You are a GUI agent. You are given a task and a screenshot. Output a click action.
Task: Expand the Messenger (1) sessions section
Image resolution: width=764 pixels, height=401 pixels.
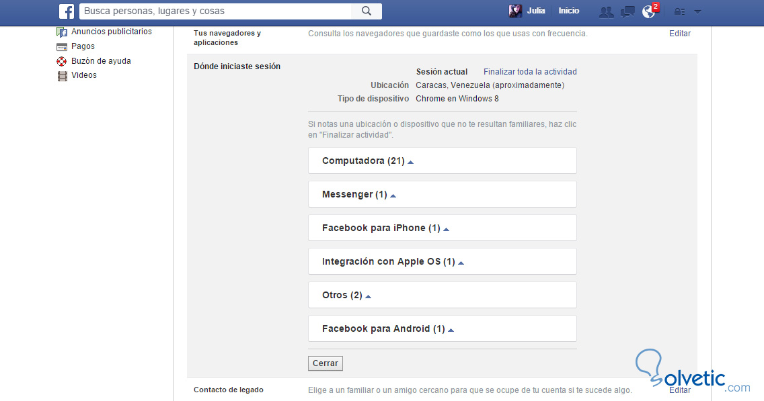(x=358, y=195)
